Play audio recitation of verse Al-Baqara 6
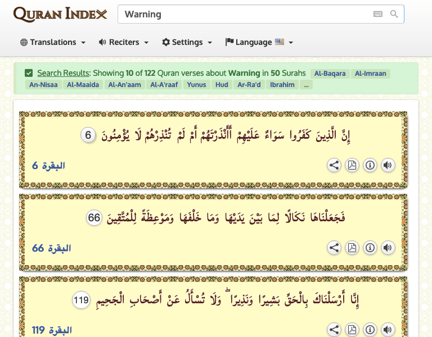This screenshot has height=337, width=432. click(x=388, y=165)
